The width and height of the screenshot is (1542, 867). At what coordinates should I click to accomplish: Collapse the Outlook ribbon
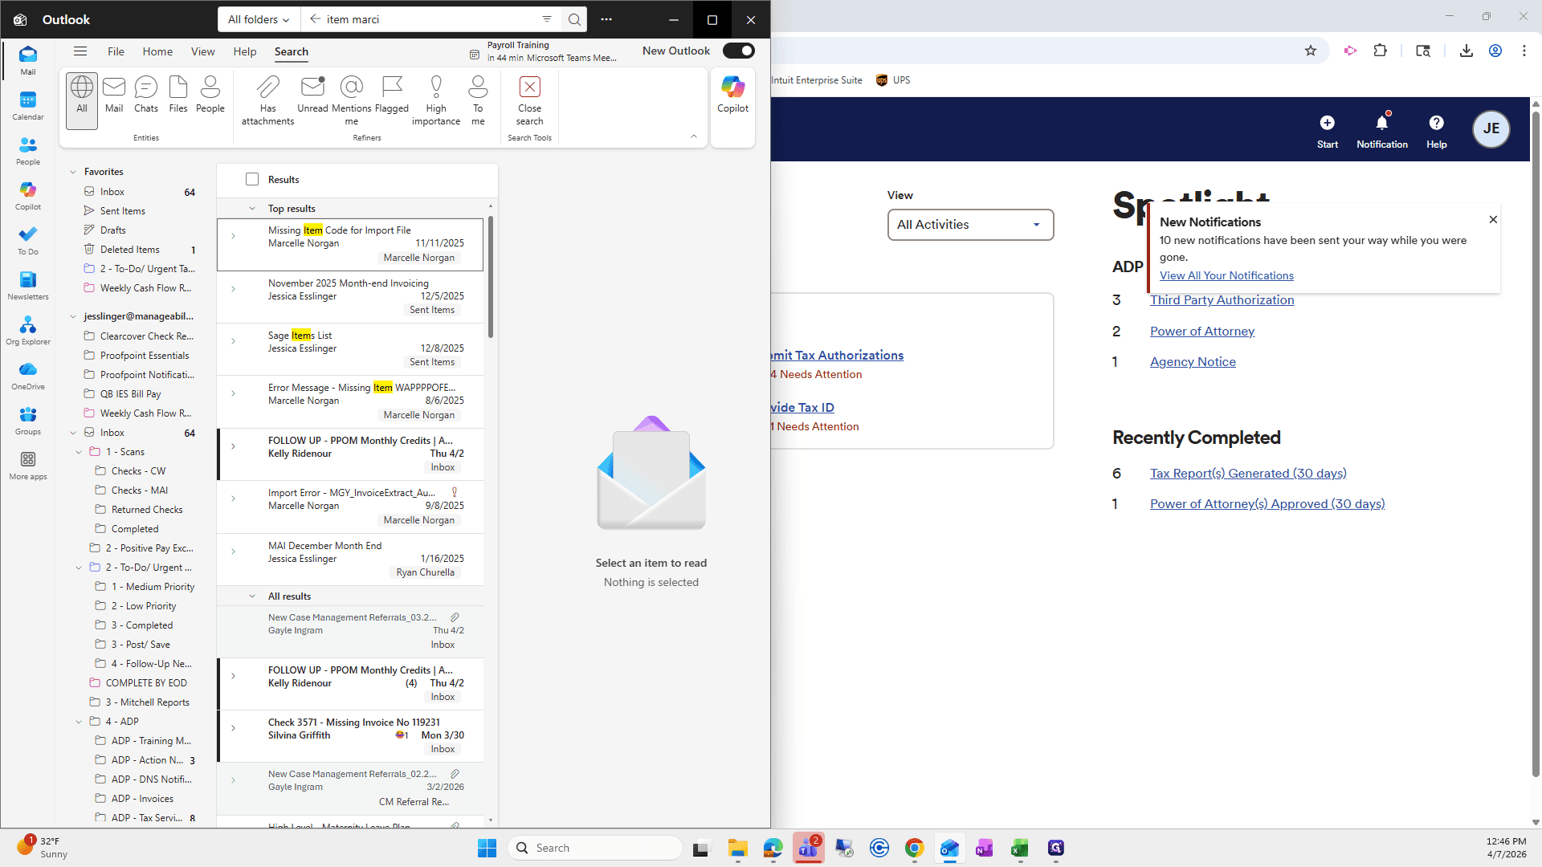point(694,136)
